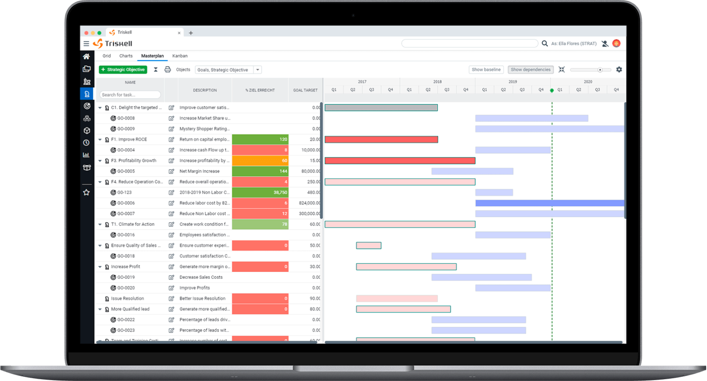
Task: Click edit icon for Issue Resolution row
Action: (171, 299)
